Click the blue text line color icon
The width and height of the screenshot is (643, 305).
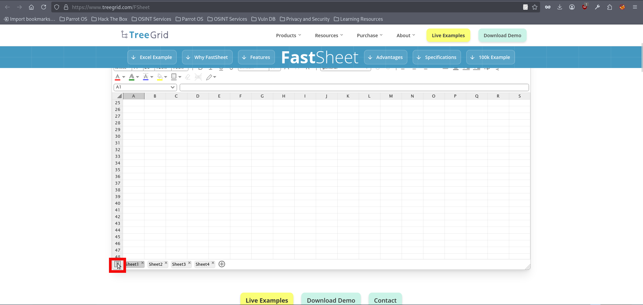[x=145, y=77]
